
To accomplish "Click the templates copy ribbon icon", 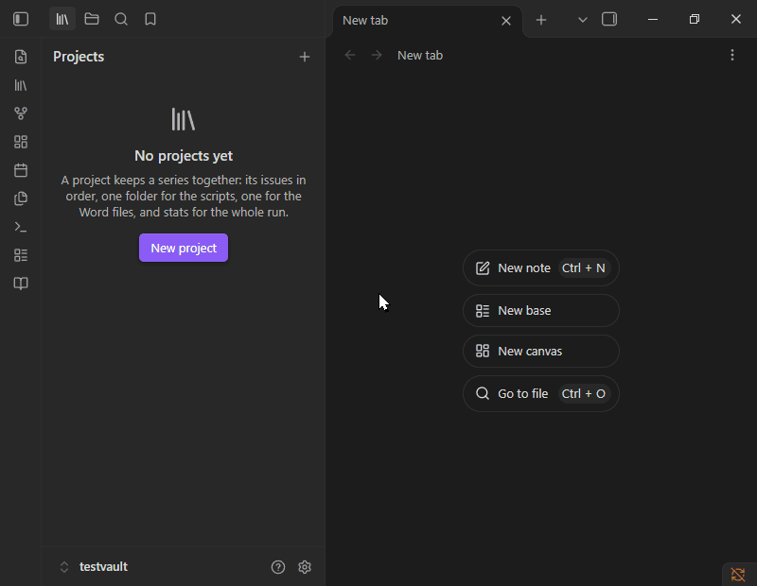I will pos(21,198).
